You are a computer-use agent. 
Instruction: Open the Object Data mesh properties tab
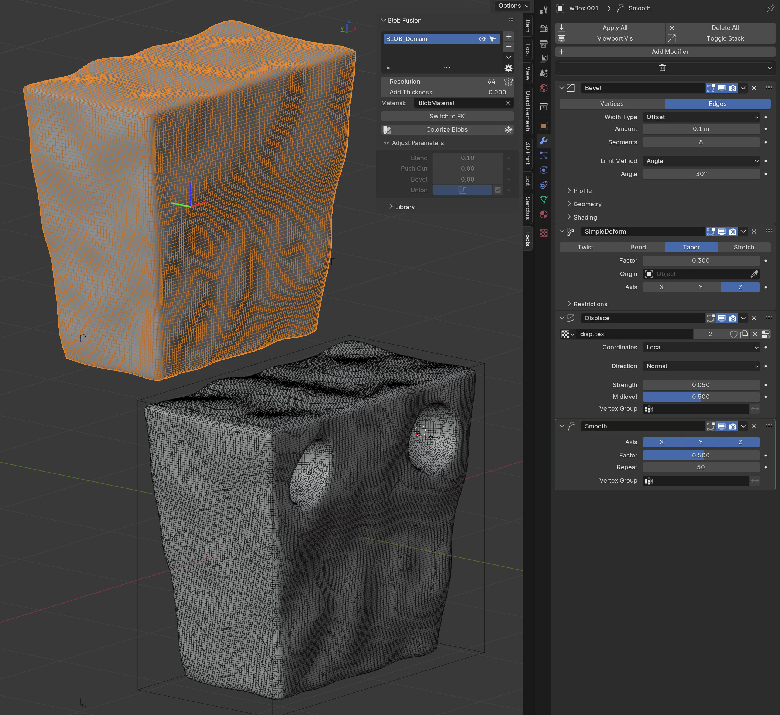pyautogui.click(x=543, y=200)
